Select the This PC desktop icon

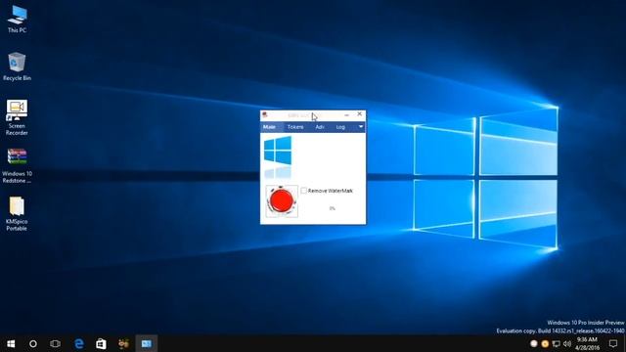17,20
